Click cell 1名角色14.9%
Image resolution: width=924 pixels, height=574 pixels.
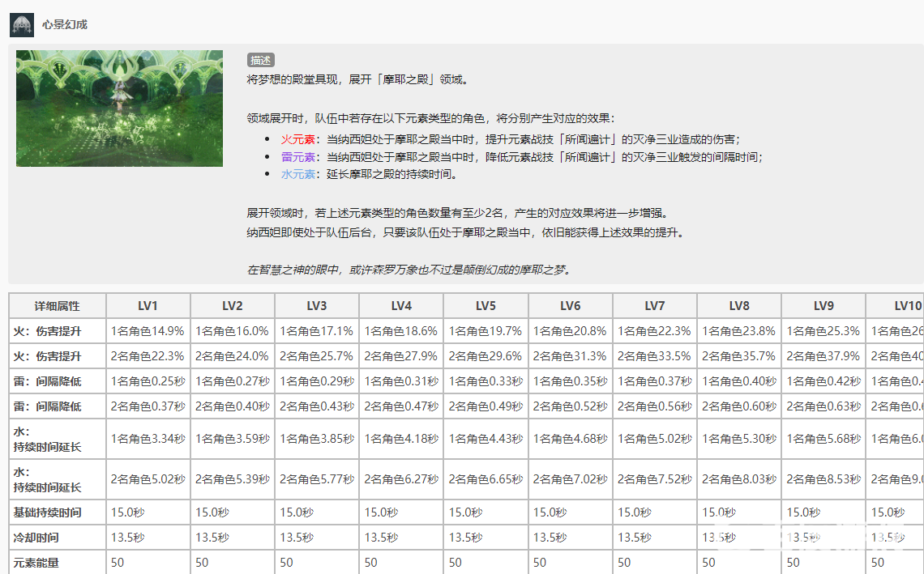[x=148, y=331]
